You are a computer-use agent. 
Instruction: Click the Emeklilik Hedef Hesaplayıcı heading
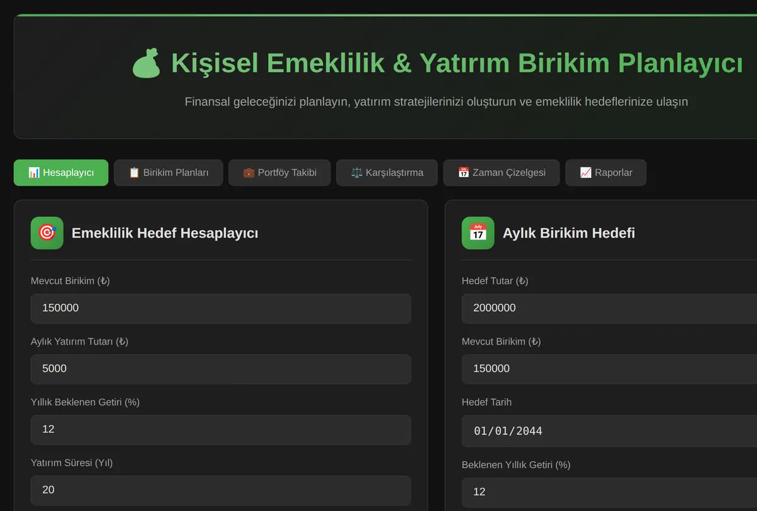pos(165,233)
